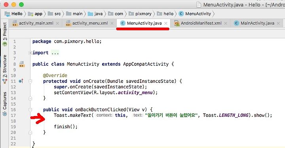Screen dimensions: 285x148
Task: Click the AndroidManifest.xml tab file icon
Action: (x=177, y=23)
